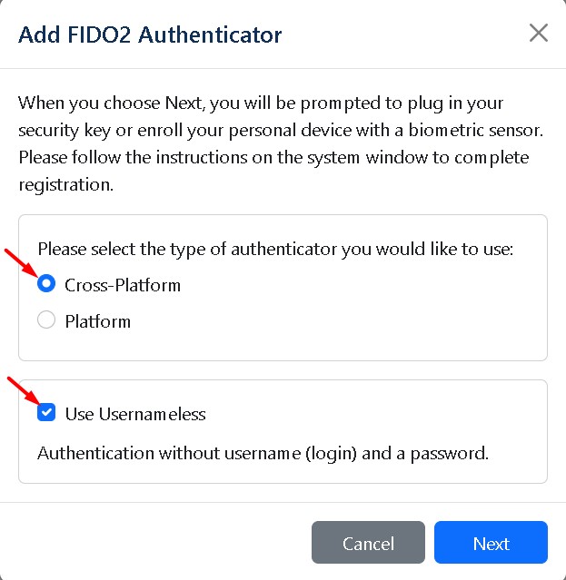Image resolution: width=566 pixels, height=580 pixels.
Task: Close the Add FIDO2 Authenticator dialog
Action: 538,34
